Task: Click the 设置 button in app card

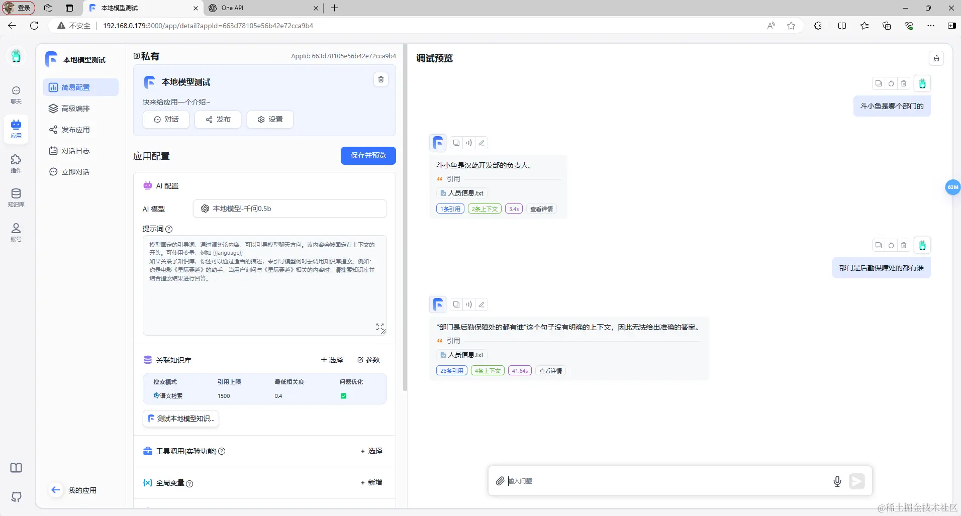Action: pyautogui.click(x=270, y=119)
